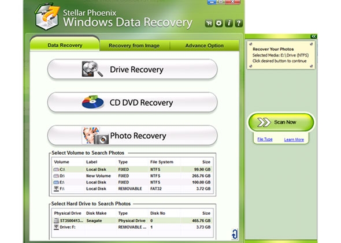Start scanning with Scan Now button

pyautogui.click(x=281, y=122)
